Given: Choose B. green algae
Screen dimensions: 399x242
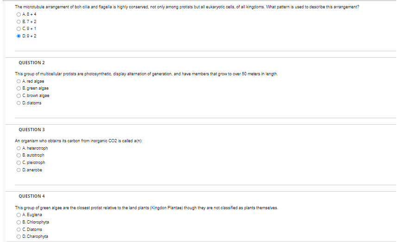Looking at the screenshot, I should point(19,88).
